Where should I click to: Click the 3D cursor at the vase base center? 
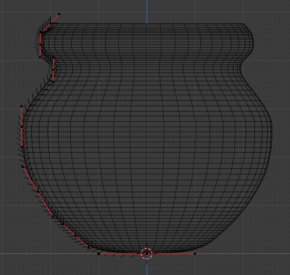pos(147,253)
